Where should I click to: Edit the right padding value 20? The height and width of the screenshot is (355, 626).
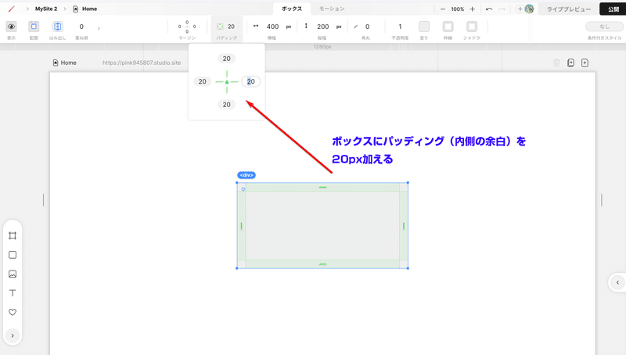click(x=250, y=81)
